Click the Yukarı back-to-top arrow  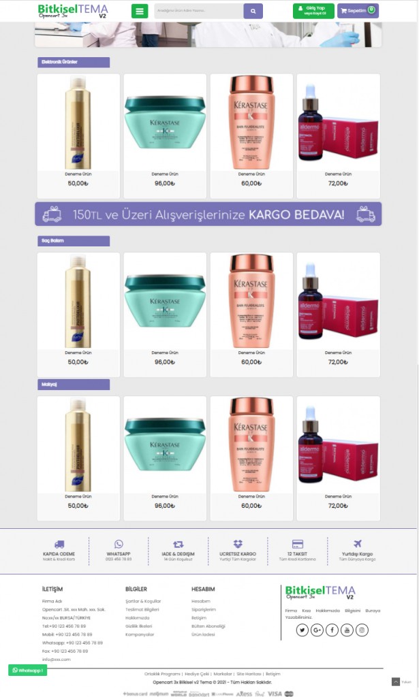(x=396, y=681)
